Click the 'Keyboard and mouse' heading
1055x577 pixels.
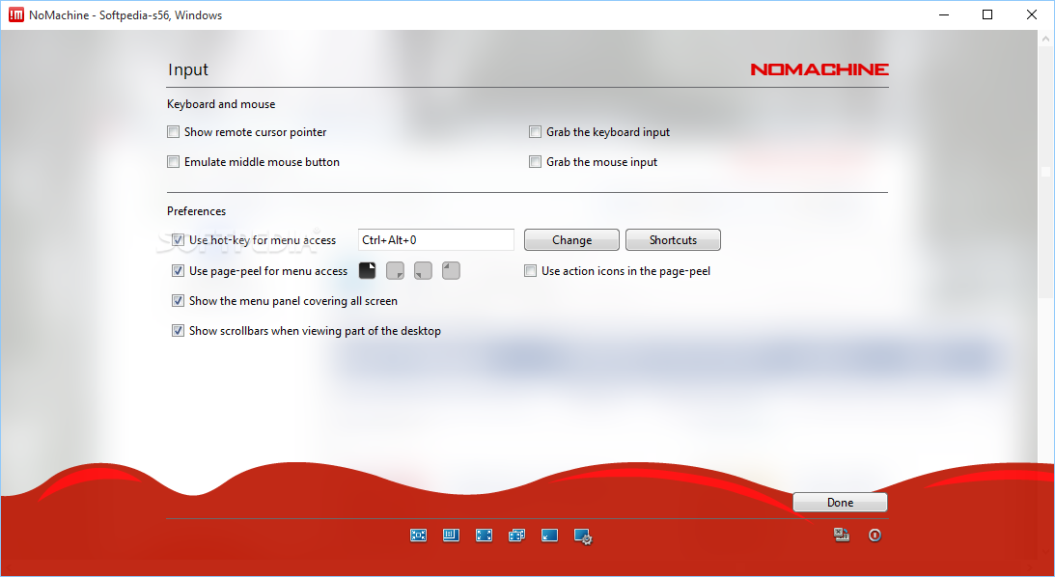click(x=221, y=104)
